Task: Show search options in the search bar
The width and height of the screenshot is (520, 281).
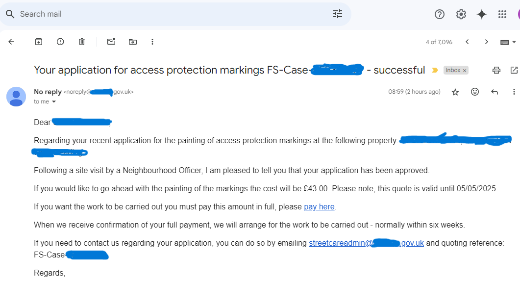Action: click(338, 14)
